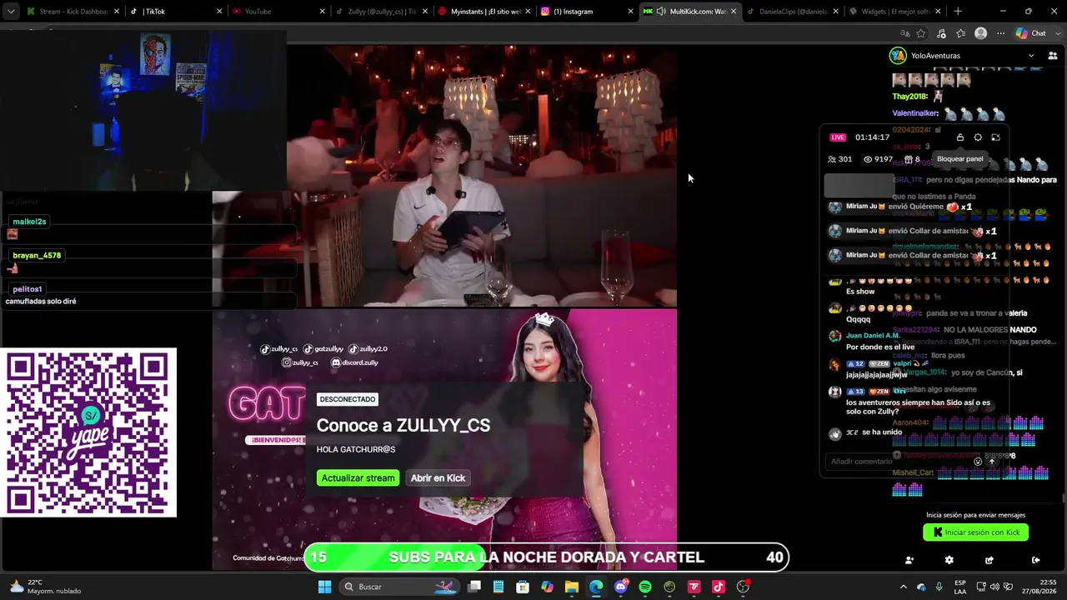This screenshot has width=1067, height=600.
Task: Click the Abrir en Kick button
Action: [438, 477]
